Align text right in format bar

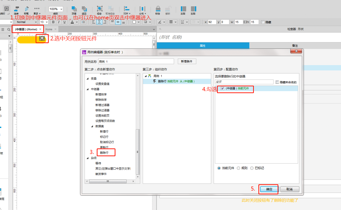105,22
